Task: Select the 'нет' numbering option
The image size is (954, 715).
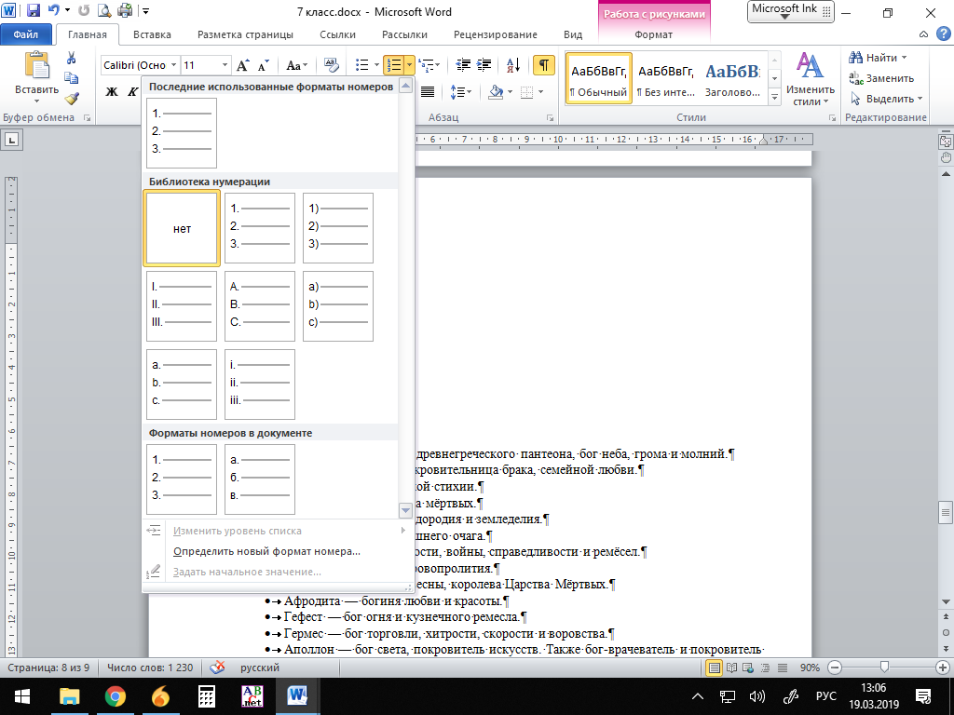Action: (x=182, y=229)
